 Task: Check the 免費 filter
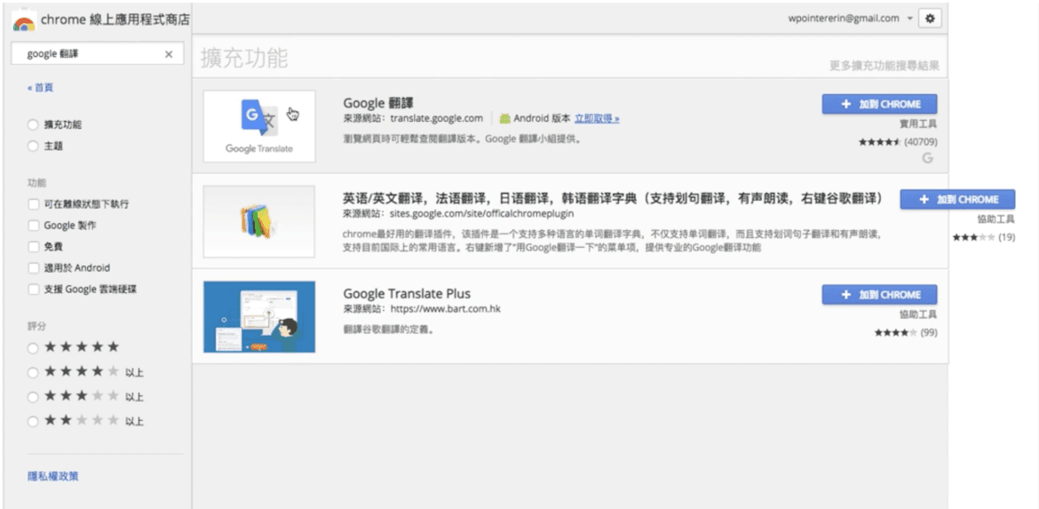point(33,247)
